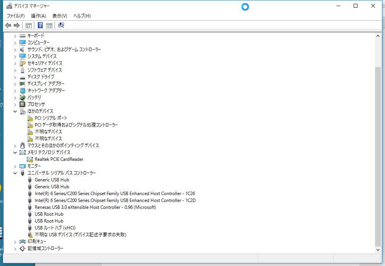Select the battery icon beside バッテリ
This screenshot has height=266, width=385.
pos(22,98)
